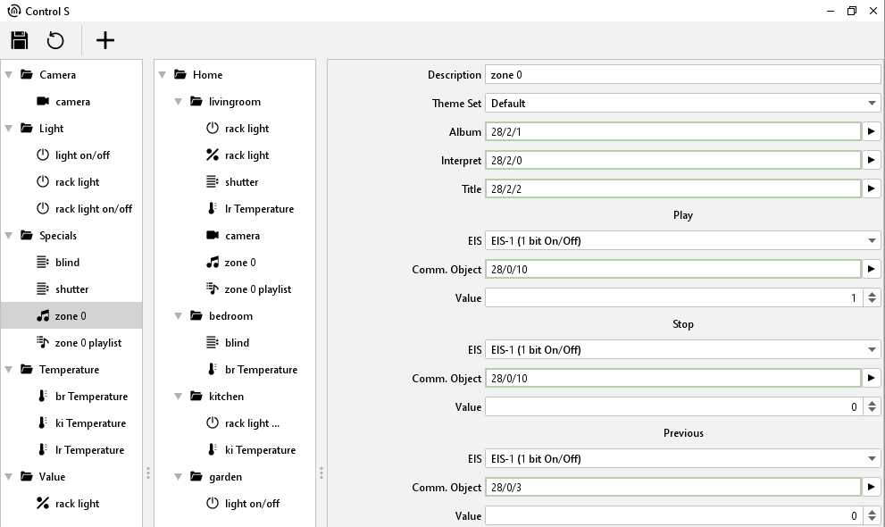Click the music note icon for zone 0 in livingroom

click(212, 263)
